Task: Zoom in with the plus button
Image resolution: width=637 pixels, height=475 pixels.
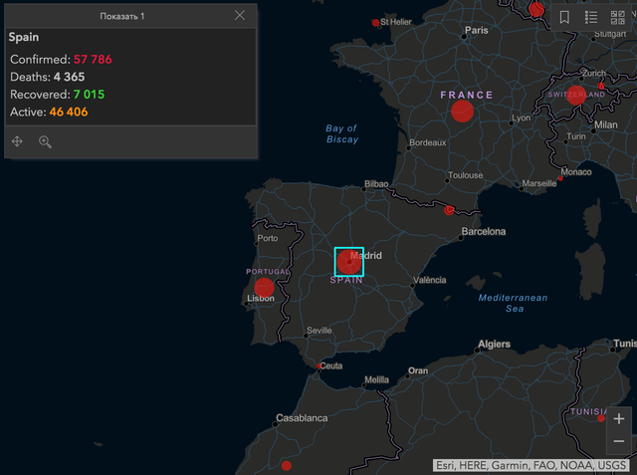Action: (619, 419)
